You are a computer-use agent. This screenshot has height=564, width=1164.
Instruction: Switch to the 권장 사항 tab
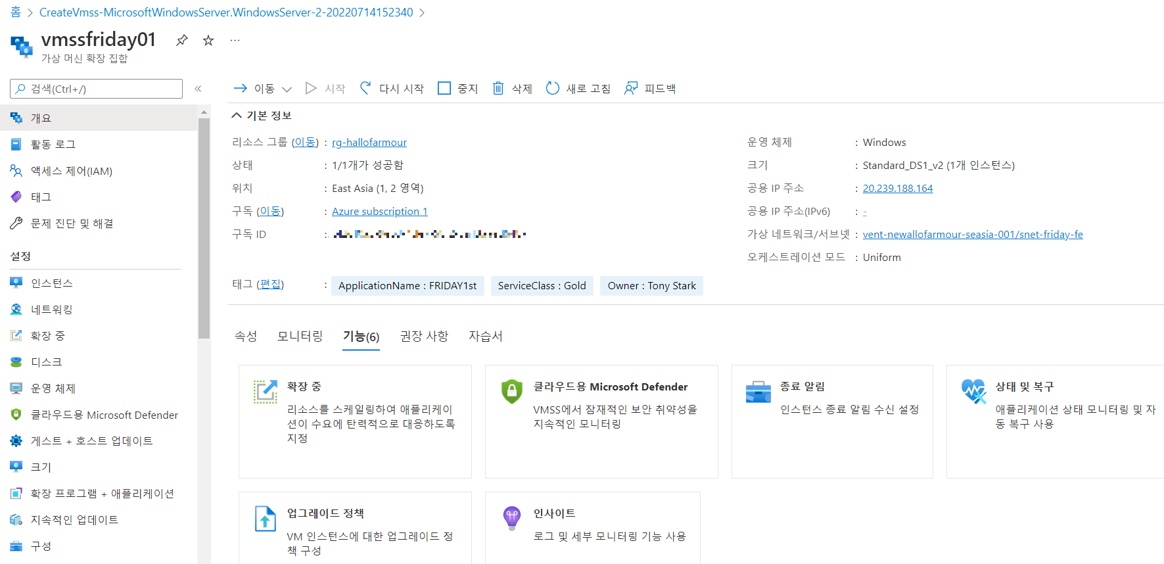pos(424,336)
